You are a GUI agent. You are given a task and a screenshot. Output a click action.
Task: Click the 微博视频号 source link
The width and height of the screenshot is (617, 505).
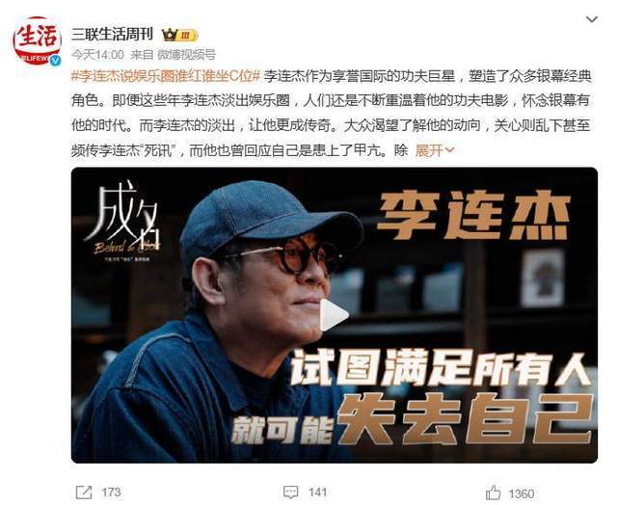coord(186,55)
